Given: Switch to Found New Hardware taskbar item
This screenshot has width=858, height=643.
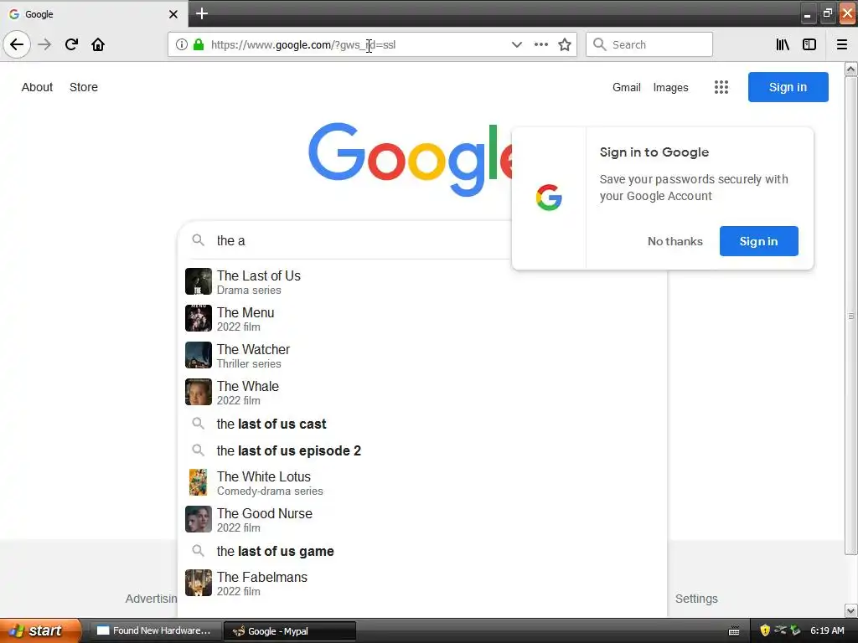Looking at the screenshot, I should 154,630.
